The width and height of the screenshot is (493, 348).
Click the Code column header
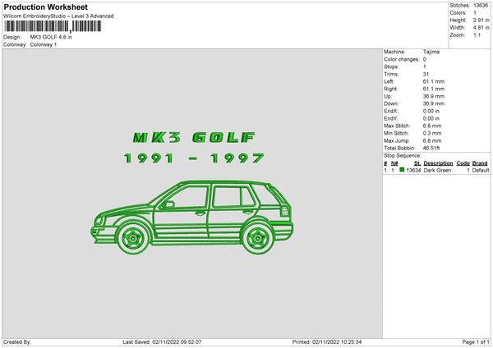coord(463,163)
